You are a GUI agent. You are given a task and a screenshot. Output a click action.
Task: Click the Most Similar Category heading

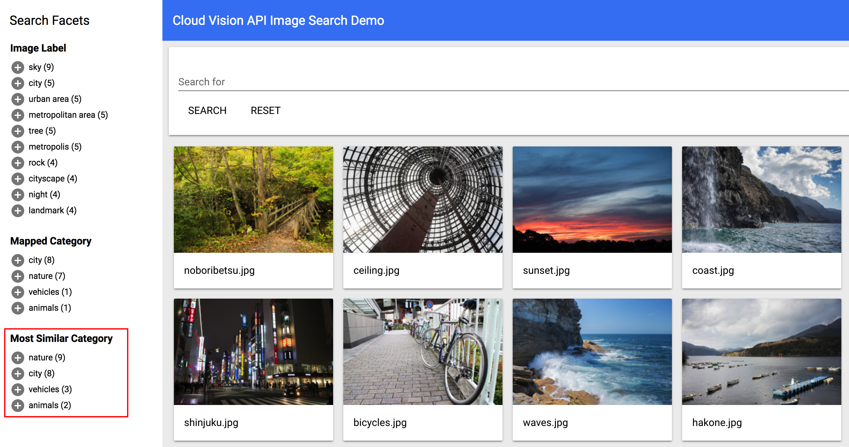[62, 339]
